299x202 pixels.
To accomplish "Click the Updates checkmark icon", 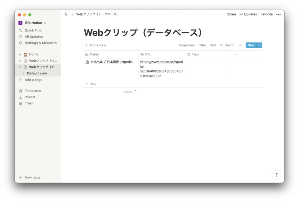I will pyautogui.click(x=241, y=14).
